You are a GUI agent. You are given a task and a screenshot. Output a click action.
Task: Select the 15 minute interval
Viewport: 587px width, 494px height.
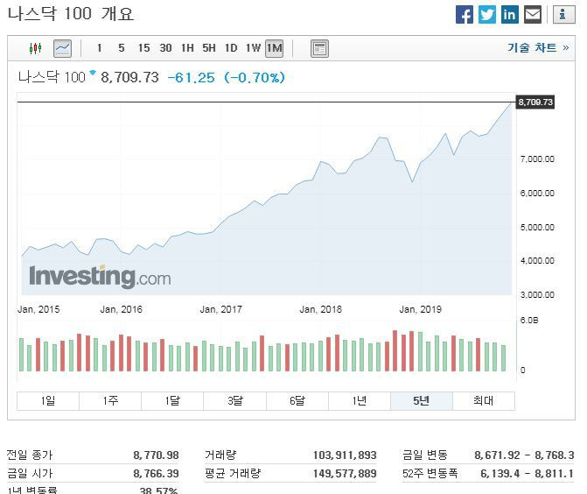point(143,48)
